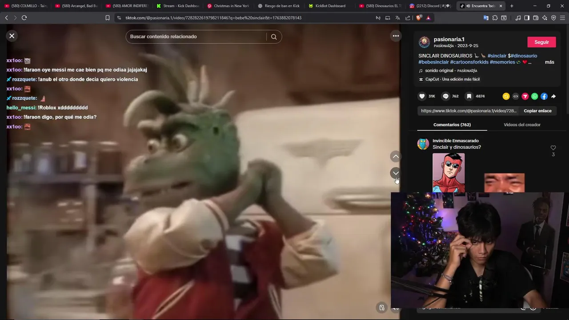This screenshot has width=569, height=320.
Task: Open the browser hamburger main menu
Action: pyautogui.click(x=562, y=18)
